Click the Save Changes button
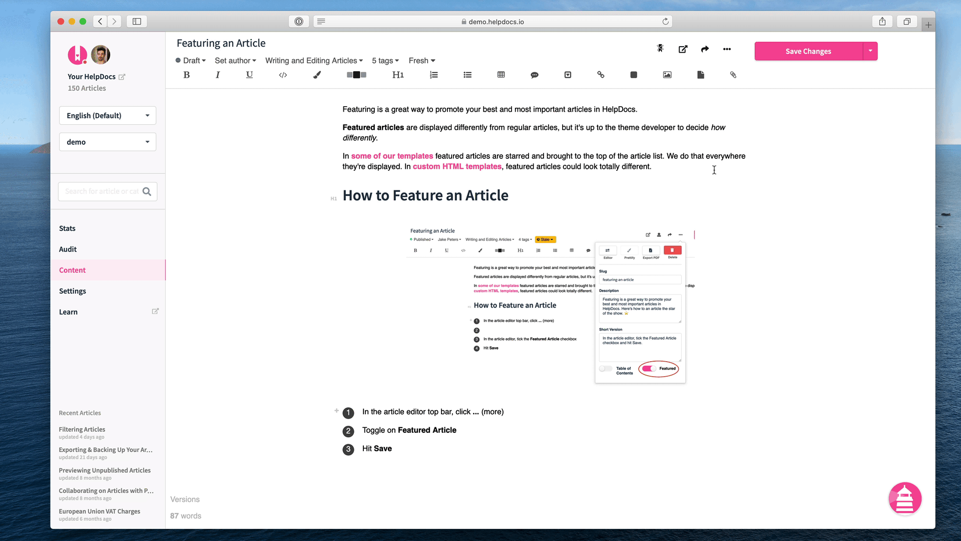 (x=808, y=51)
